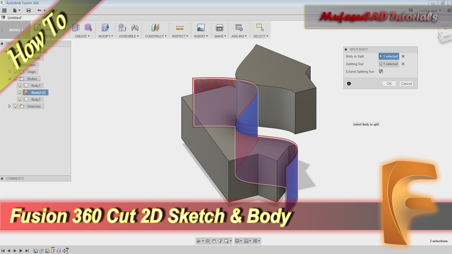This screenshot has height=254, width=452.
Task: Open the Orbit tool dropdown
Action: 203,241
